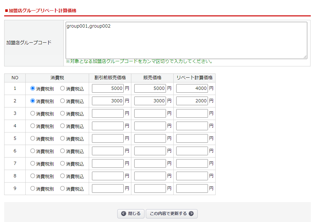This screenshot has height=222, width=314.
Task: Click the 閉じる (close) button
Action: click(x=131, y=214)
